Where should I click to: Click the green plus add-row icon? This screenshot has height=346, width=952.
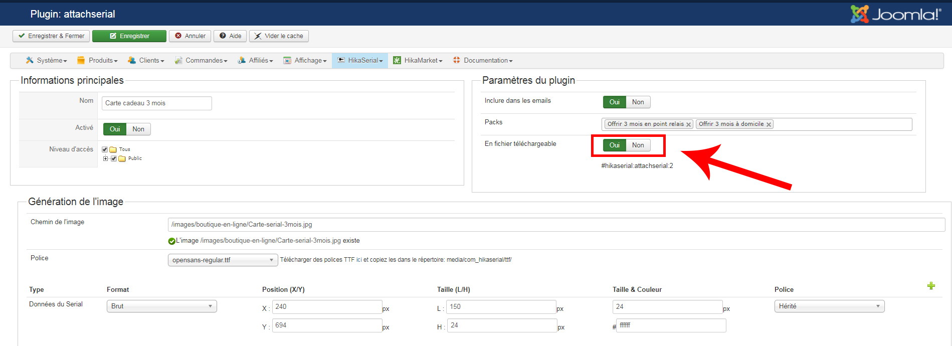(x=931, y=286)
